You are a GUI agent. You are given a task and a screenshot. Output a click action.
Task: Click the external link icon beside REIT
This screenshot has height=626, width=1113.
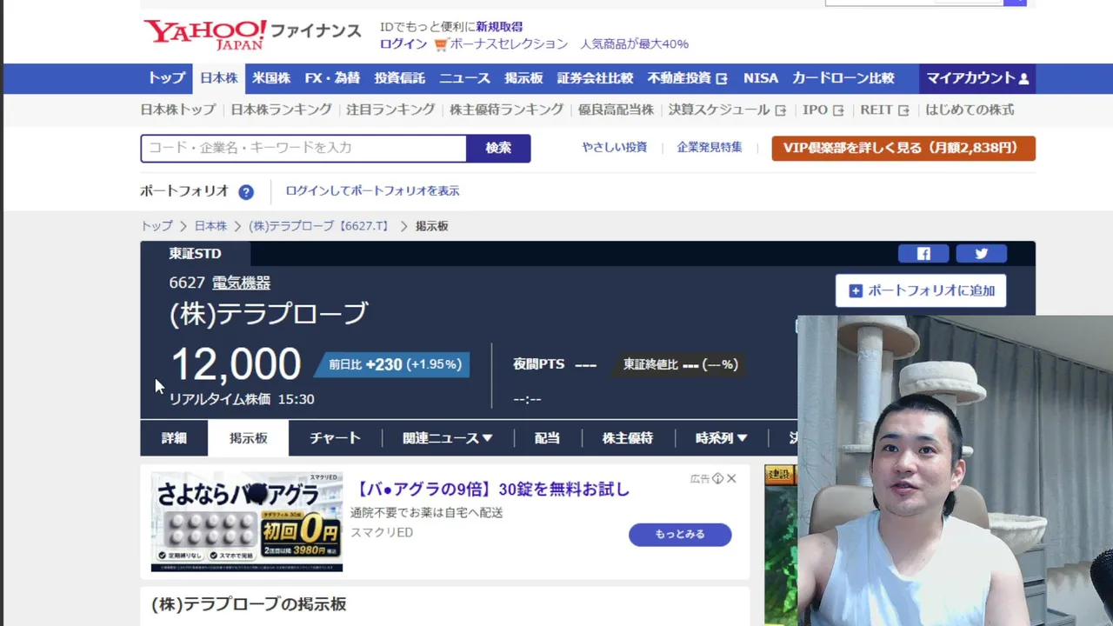(903, 110)
